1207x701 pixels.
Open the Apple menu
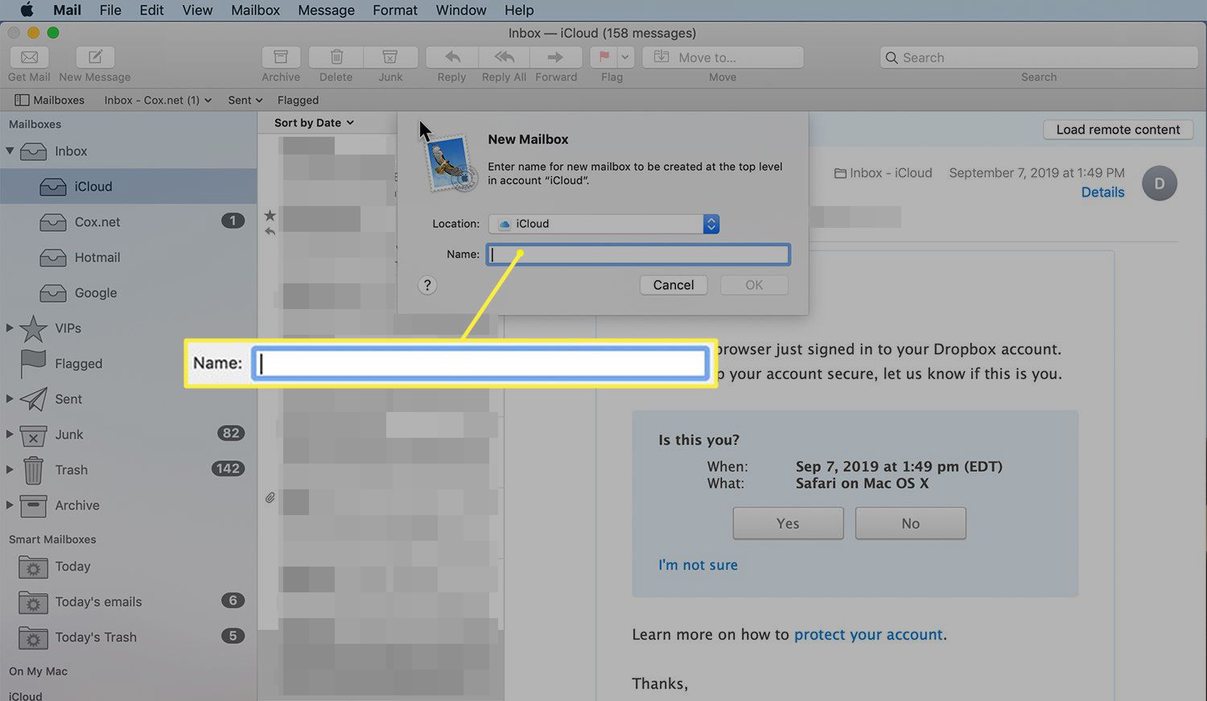27,10
